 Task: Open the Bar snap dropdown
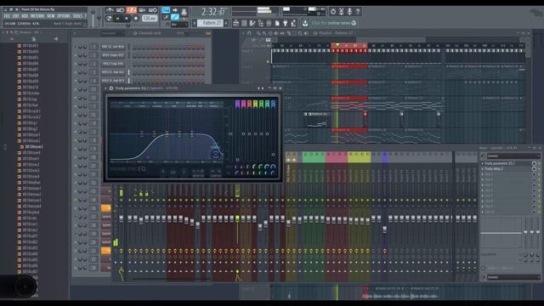coord(179,25)
